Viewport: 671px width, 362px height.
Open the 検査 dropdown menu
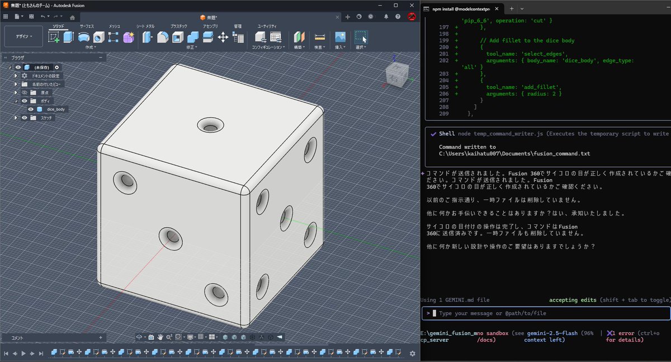click(x=319, y=47)
